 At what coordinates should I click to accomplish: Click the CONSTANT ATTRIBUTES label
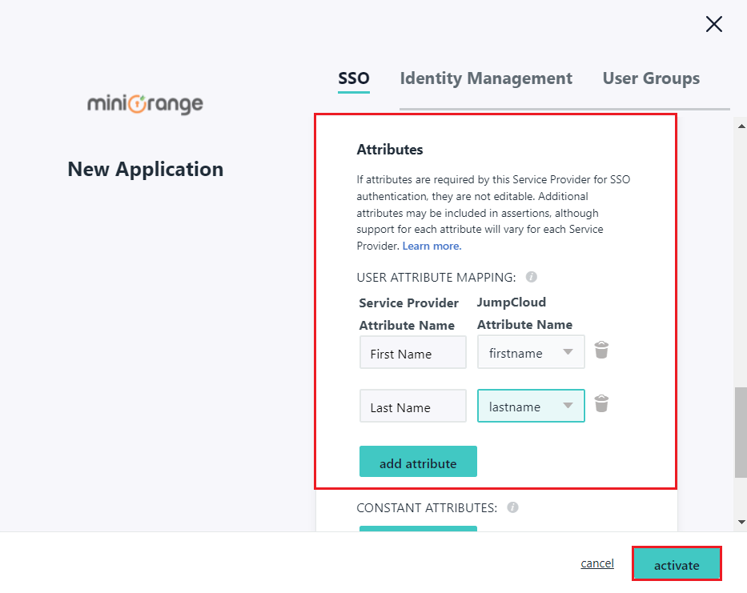[427, 507]
